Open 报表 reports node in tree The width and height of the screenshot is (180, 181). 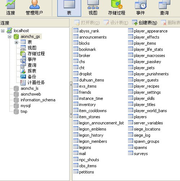pos(28,71)
